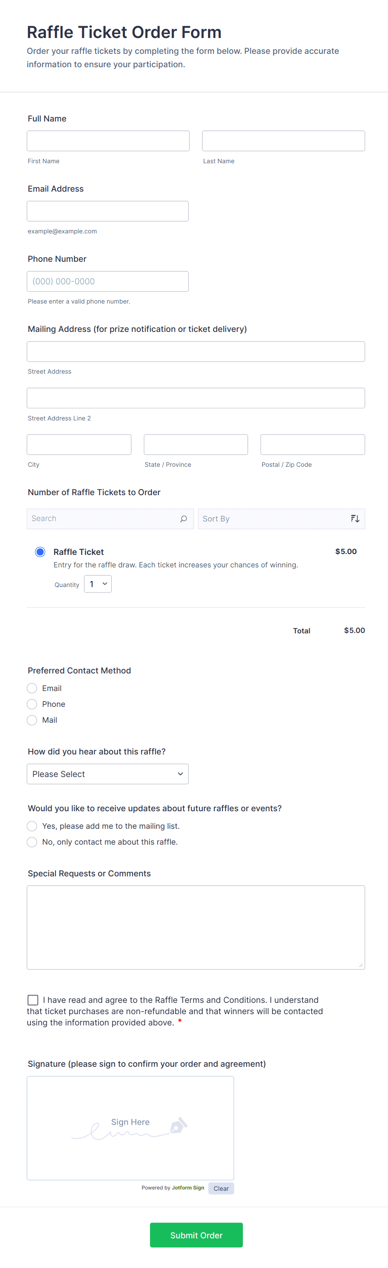This screenshot has height=1268, width=388.
Task: Clear the signature field
Action: [221, 1188]
